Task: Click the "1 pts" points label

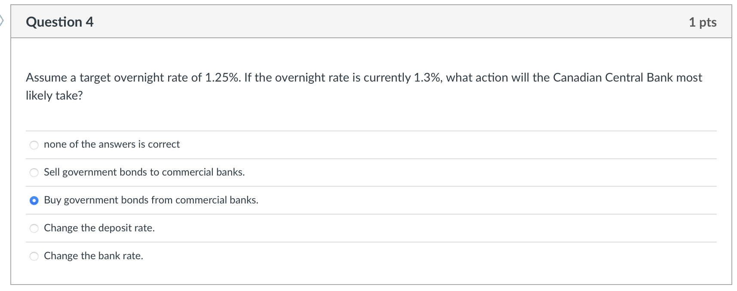Action: tap(702, 22)
